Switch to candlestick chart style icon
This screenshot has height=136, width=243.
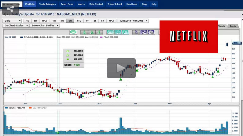117,32
